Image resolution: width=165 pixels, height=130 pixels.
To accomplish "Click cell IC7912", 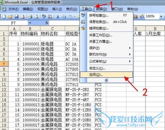I will point(80,85).
